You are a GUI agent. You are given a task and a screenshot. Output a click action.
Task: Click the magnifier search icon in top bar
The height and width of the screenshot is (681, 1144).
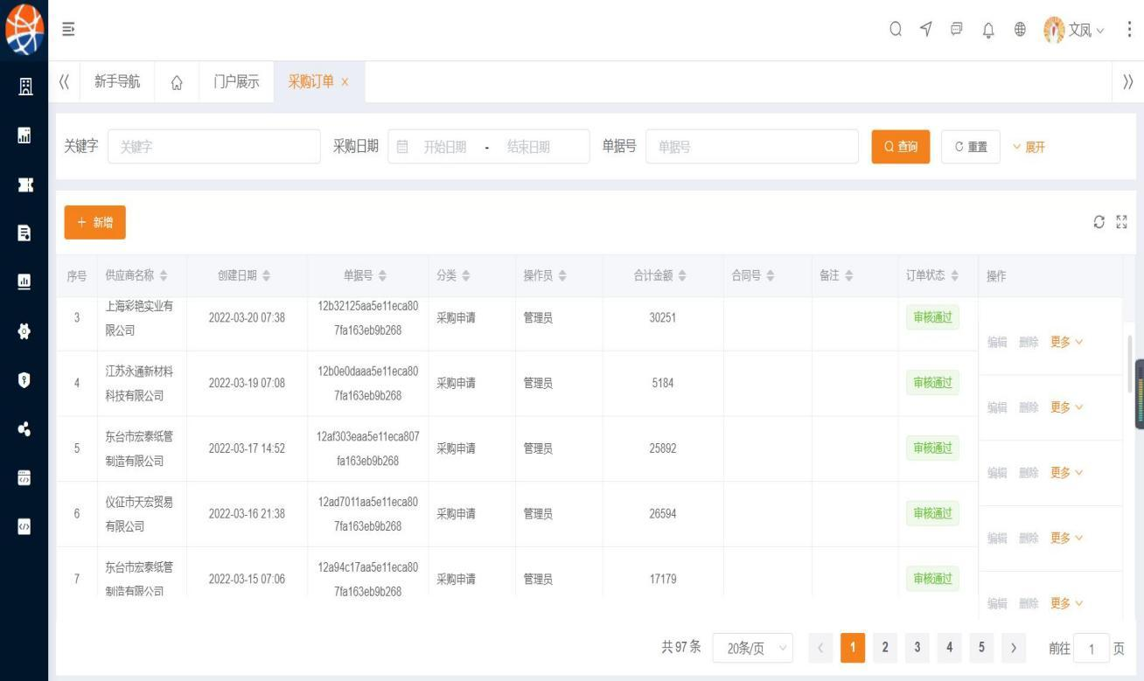[x=896, y=30]
